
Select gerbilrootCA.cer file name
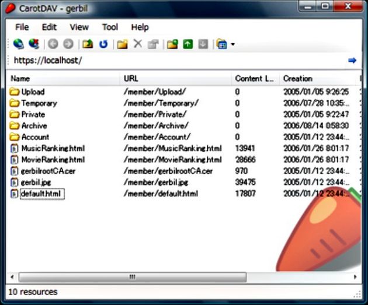[x=48, y=171]
